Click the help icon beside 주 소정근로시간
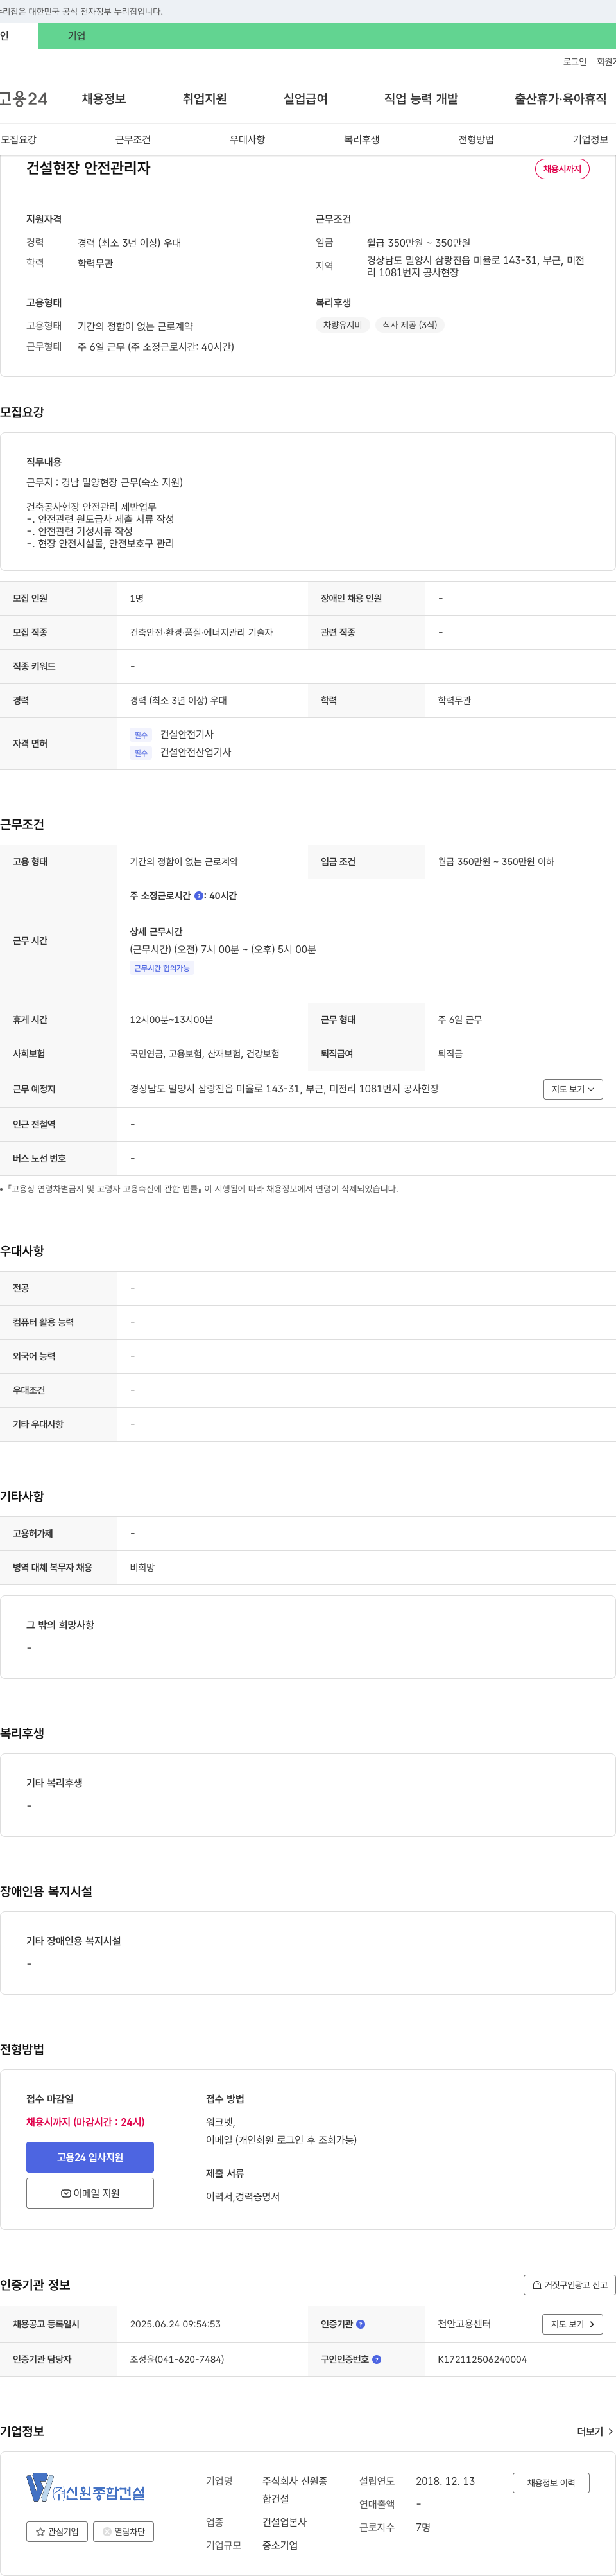Image resolution: width=616 pixels, height=2576 pixels. coord(199,896)
